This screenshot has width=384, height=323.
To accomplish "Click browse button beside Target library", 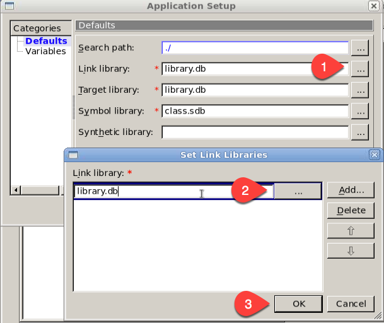I will click(360, 90).
